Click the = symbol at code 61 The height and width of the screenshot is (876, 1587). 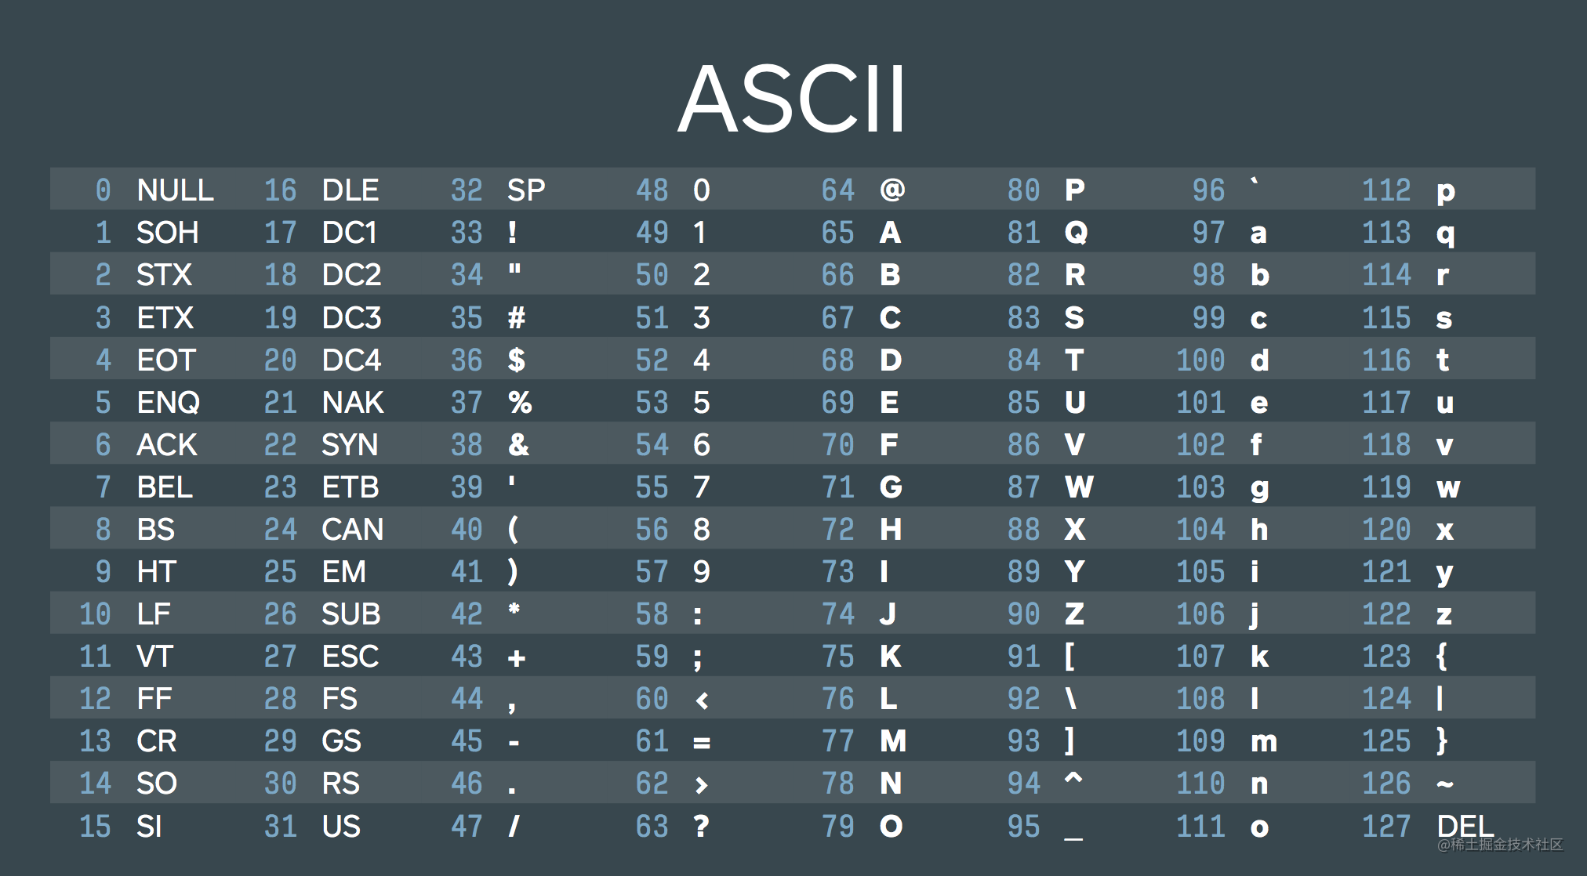[702, 742]
